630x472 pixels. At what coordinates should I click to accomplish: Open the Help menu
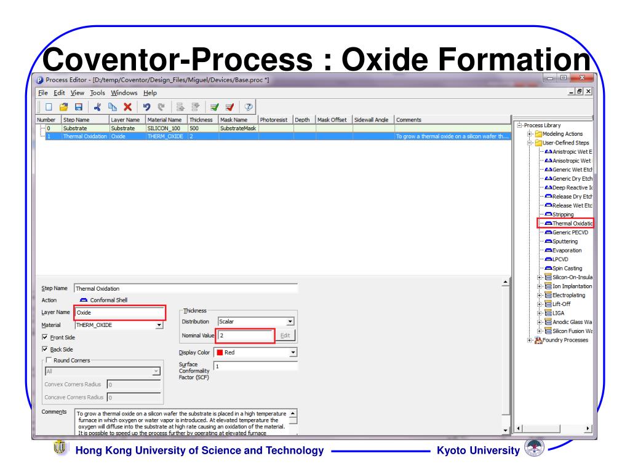click(x=150, y=93)
